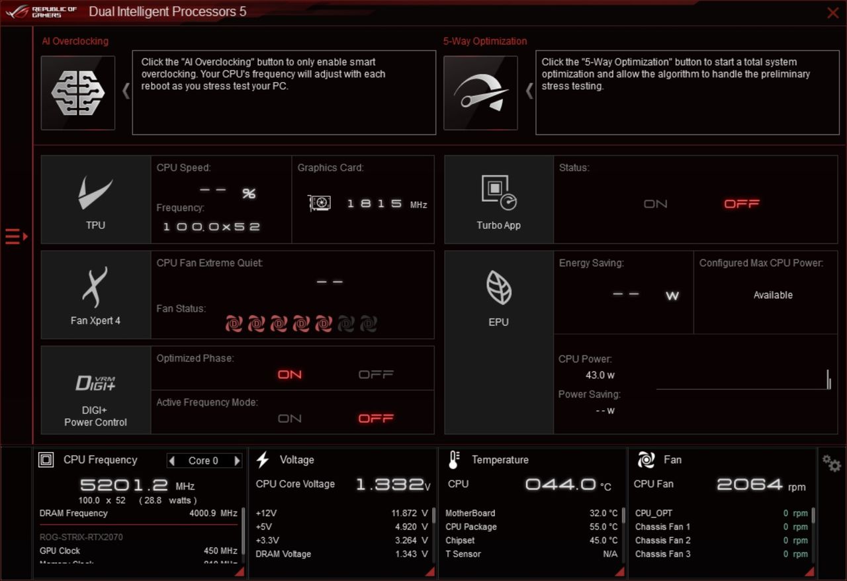The image size is (847, 581).
Task: Click the CPU_OPT fan row
Action: click(x=721, y=514)
